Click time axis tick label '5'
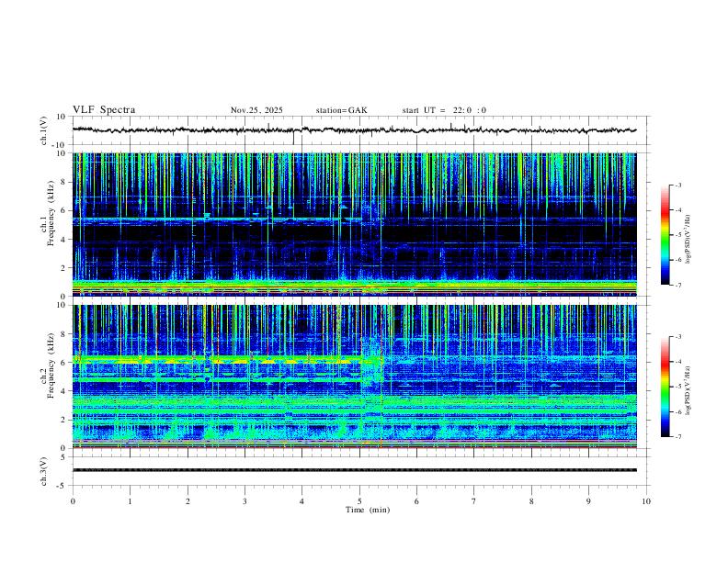This screenshot has height=562, width=728. click(x=359, y=501)
